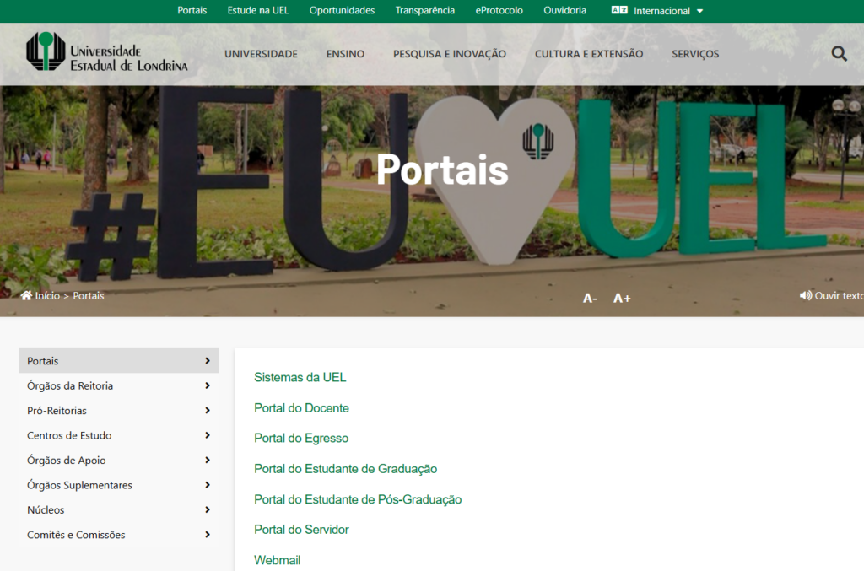
Task: Expand the Núcleos sidebar entry
Action: pos(208,510)
